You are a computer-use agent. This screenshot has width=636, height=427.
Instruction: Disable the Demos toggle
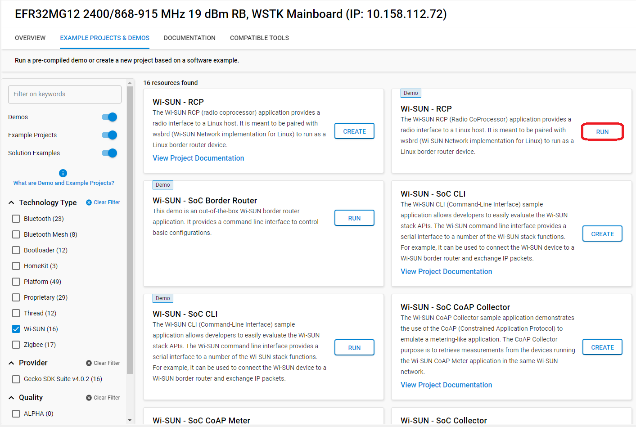pos(109,117)
